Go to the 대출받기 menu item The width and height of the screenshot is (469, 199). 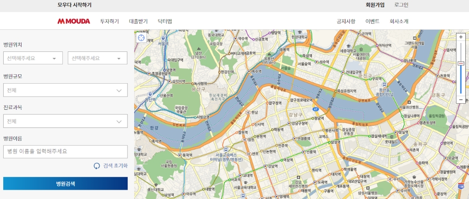pos(138,21)
